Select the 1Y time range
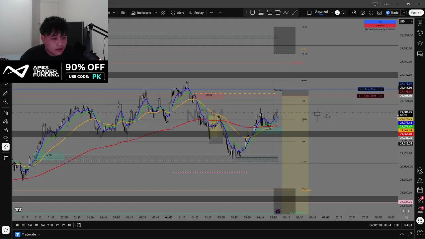The width and height of the screenshot is (425, 239). pyautogui.click(x=57, y=225)
